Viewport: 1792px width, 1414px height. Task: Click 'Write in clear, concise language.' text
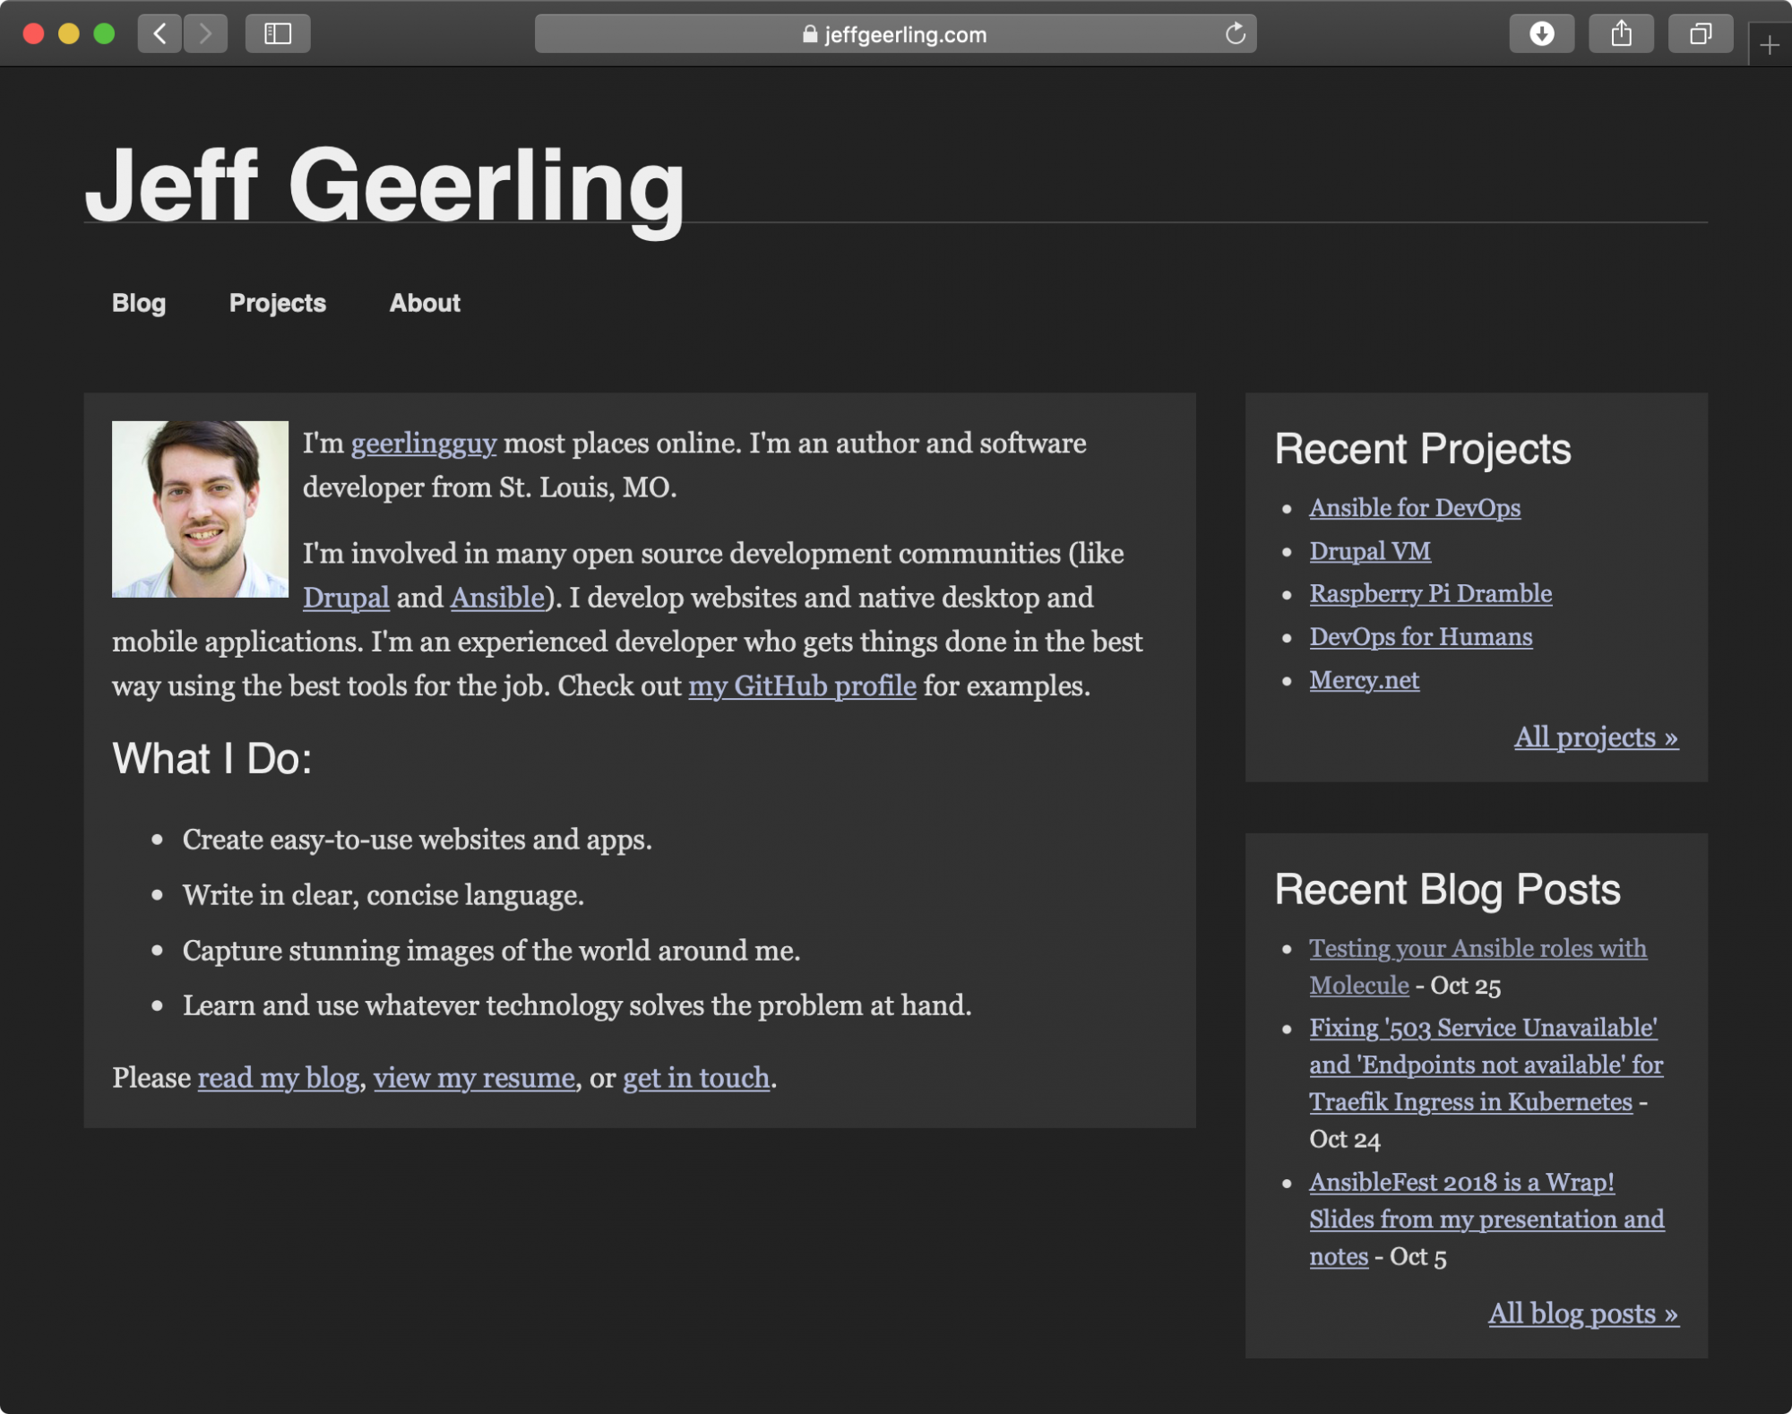point(383,895)
